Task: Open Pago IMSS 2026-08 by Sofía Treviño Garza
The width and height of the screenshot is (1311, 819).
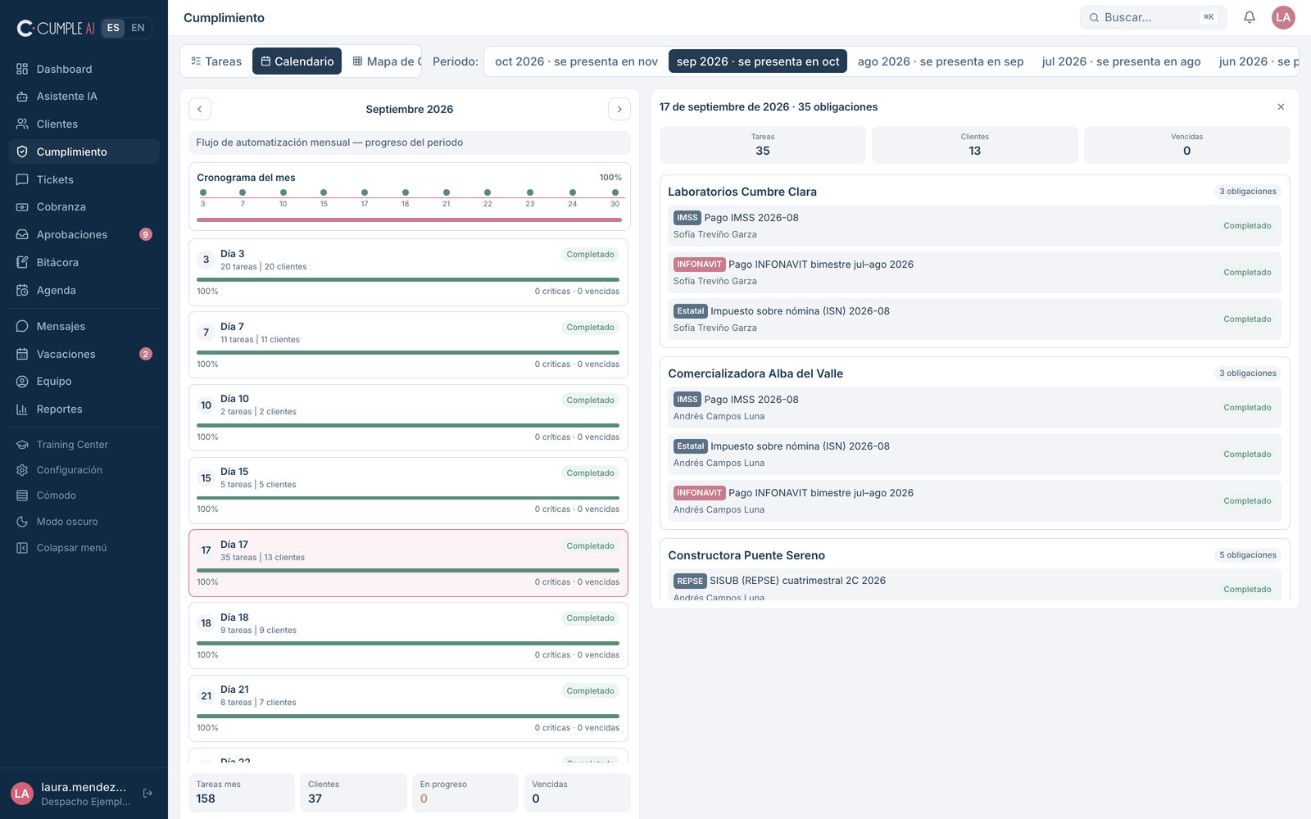Action: point(974,226)
